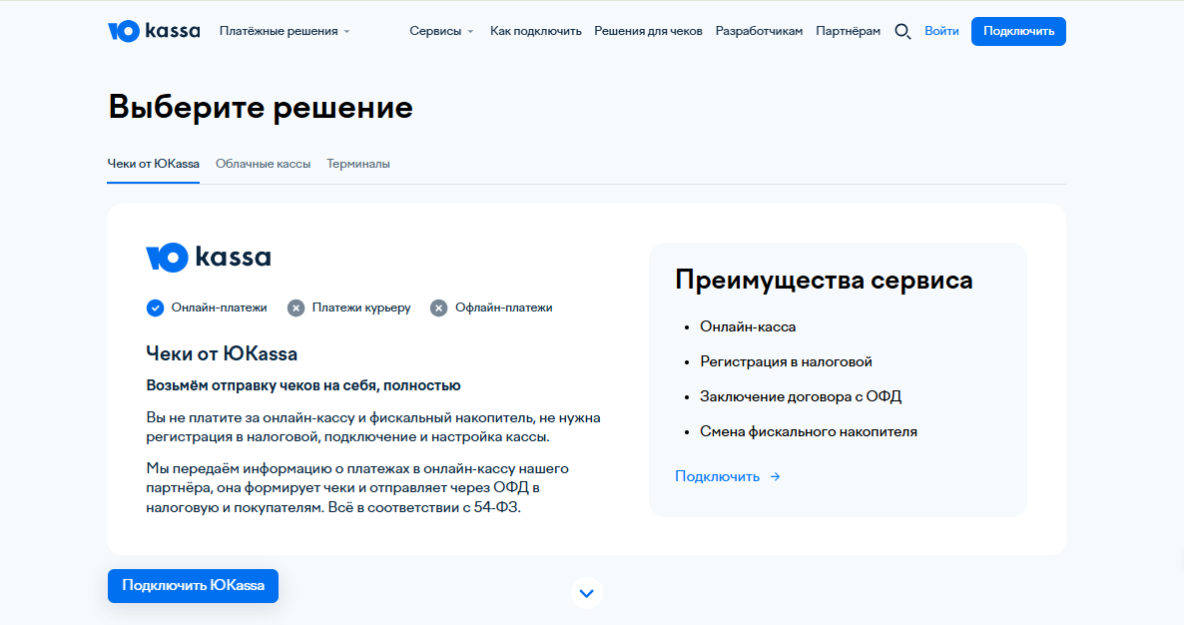Click the arrow icon after Подключить link

click(x=775, y=477)
